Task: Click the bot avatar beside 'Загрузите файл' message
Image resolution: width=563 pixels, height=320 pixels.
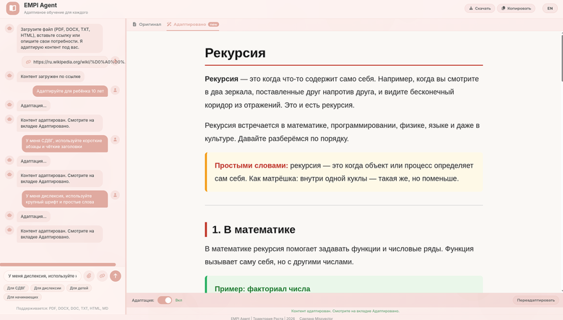Action: [9, 29]
